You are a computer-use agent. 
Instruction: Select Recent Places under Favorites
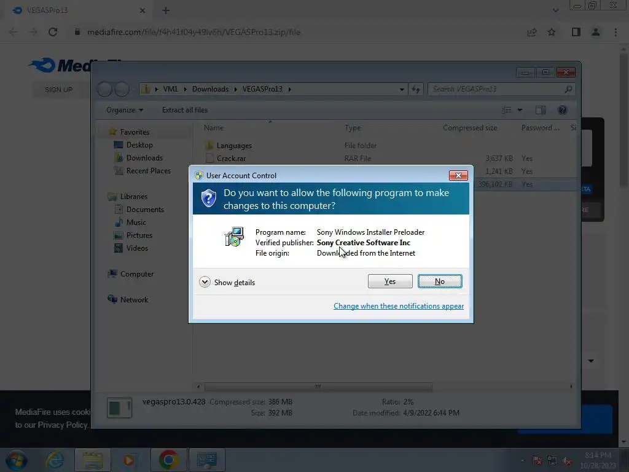click(x=148, y=171)
